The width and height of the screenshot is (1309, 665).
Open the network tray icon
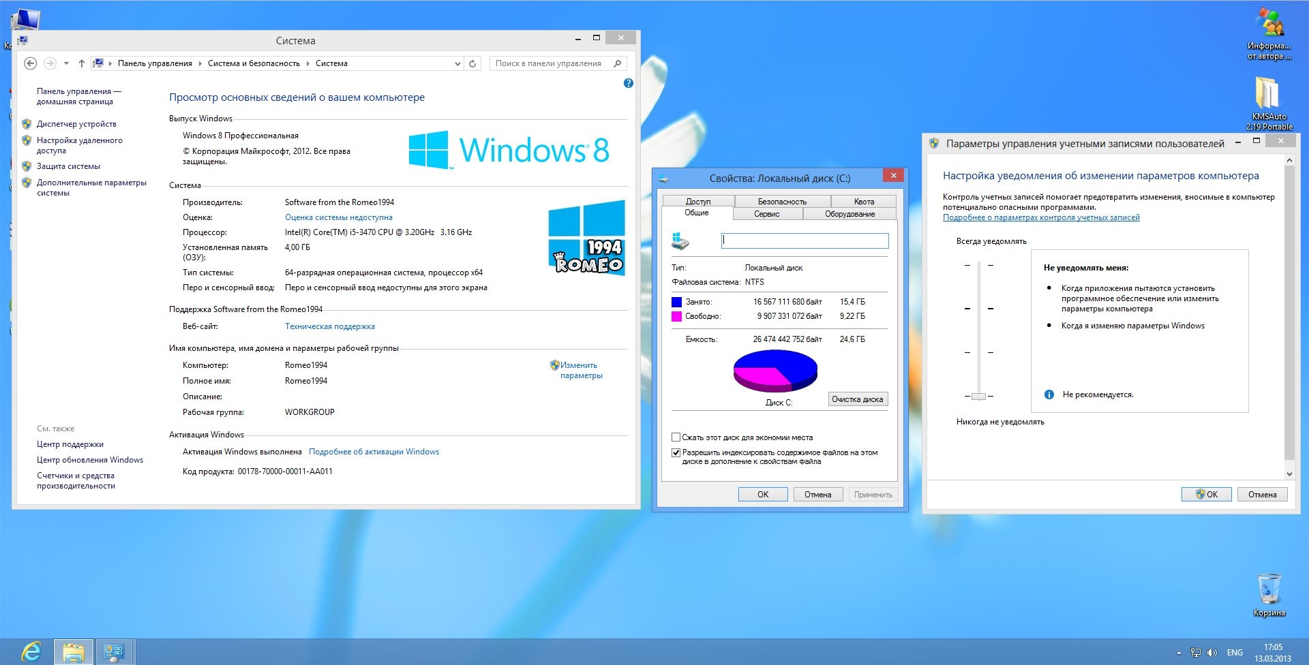point(1196,653)
